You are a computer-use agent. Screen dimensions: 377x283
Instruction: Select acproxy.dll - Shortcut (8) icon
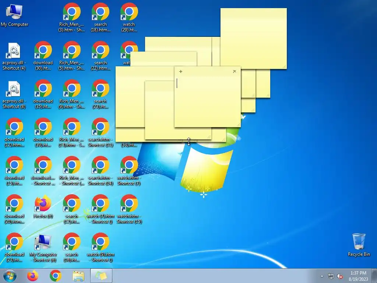tap(14, 94)
